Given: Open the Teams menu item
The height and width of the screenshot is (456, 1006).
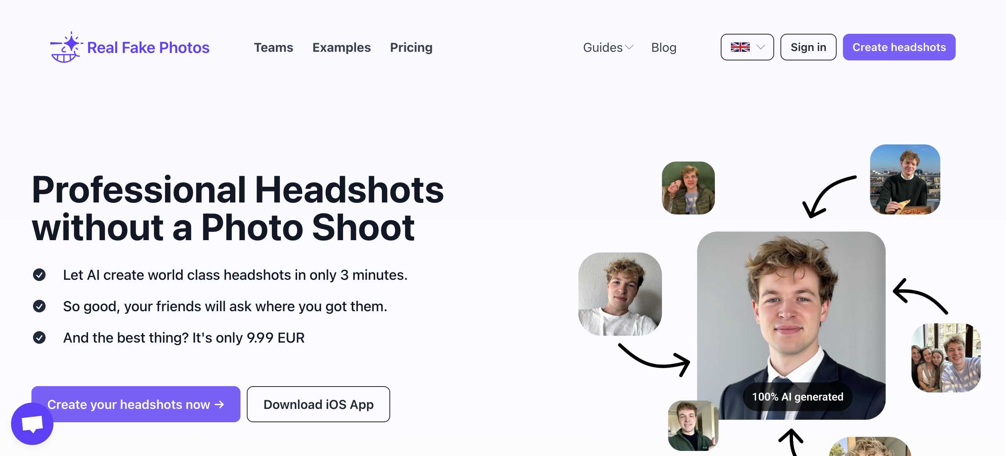Looking at the screenshot, I should [274, 47].
